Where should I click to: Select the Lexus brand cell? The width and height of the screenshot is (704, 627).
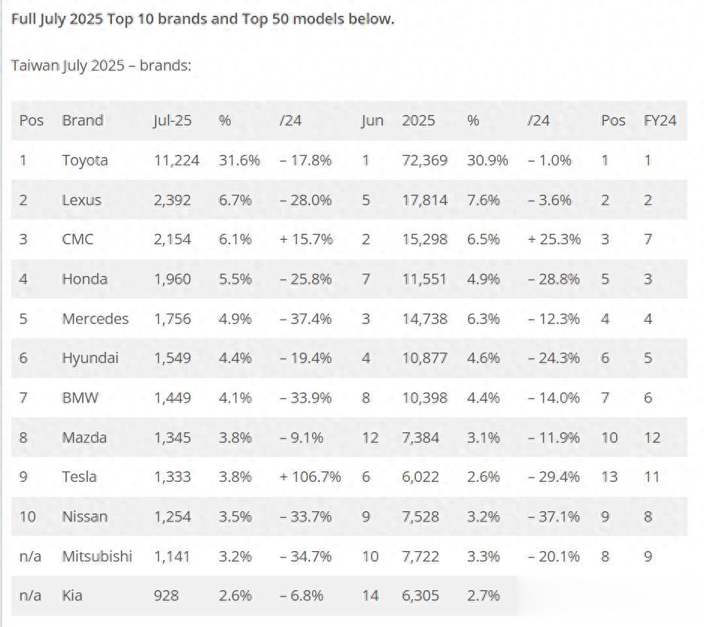81,200
